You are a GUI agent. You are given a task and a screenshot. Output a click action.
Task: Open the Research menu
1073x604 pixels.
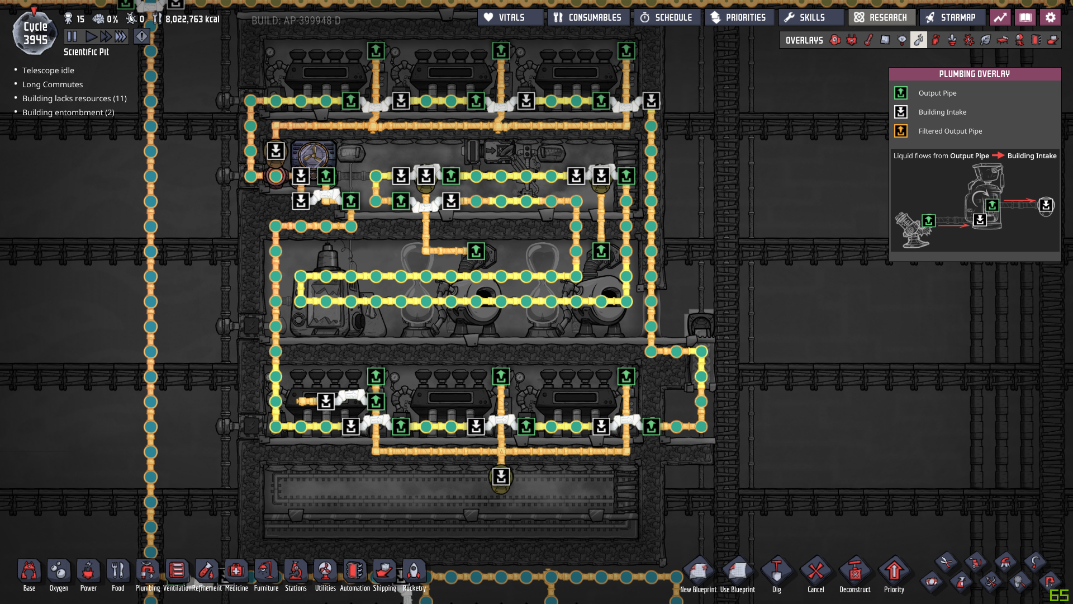coord(881,17)
